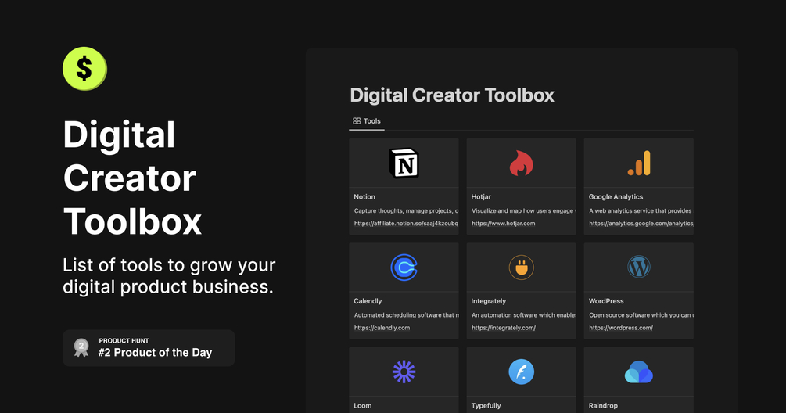786x413 pixels.
Task: Click the Raindrop card title
Action: 603,405
